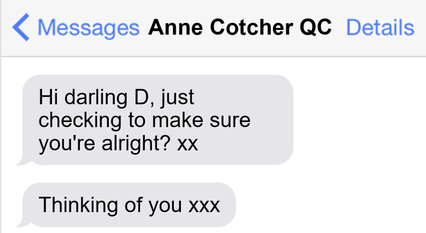This screenshot has width=426, height=233.
Task: Select the contact name Anne Cotcher QC
Action: pos(240,27)
